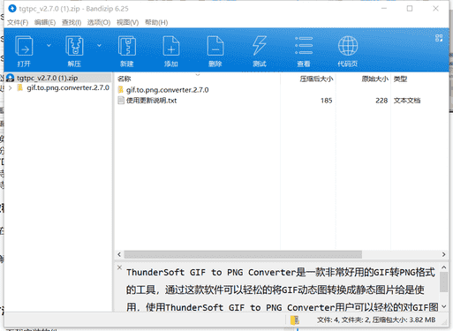This screenshot has width=453, height=331.
Task: Sort by 压缩后大小 column header
Action: [316, 79]
